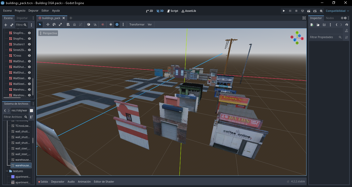Select the Shutters1 node in scene tree
The width and height of the screenshot is (352, 187).
click(19, 44)
